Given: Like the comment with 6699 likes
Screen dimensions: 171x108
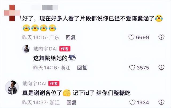Looking at the screenshot, I should coord(131,37).
